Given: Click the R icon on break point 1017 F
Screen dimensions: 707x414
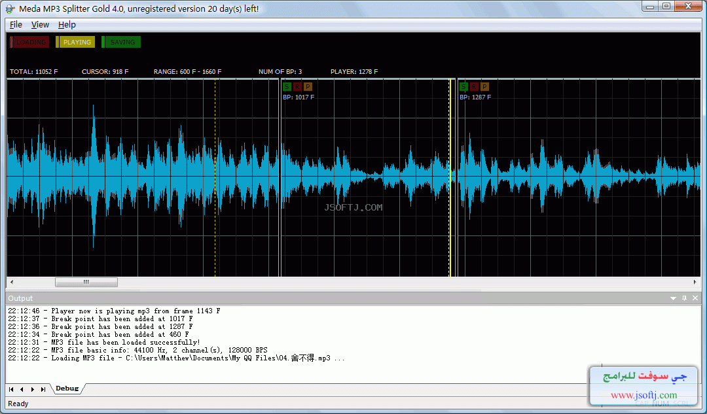Looking at the screenshot, I should coord(297,86).
